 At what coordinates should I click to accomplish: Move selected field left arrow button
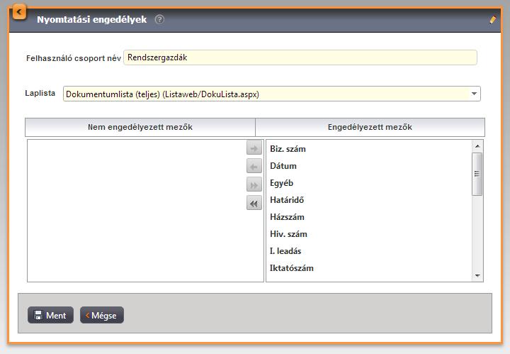(x=254, y=167)
